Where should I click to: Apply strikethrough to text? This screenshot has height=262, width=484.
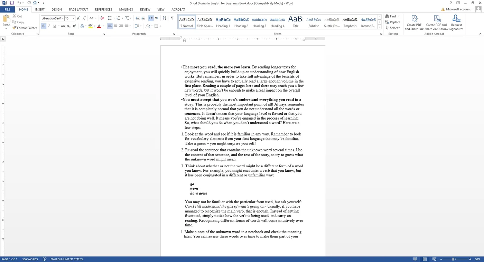point(63,26)
